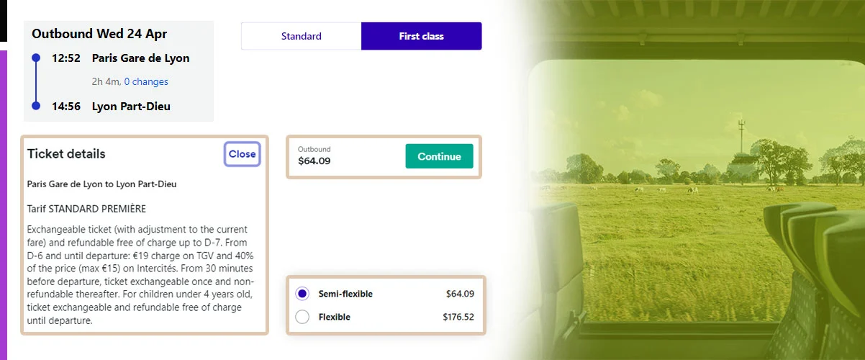Click the arrival station timeline dot
865x360 pixels.
tap(36, 107)
